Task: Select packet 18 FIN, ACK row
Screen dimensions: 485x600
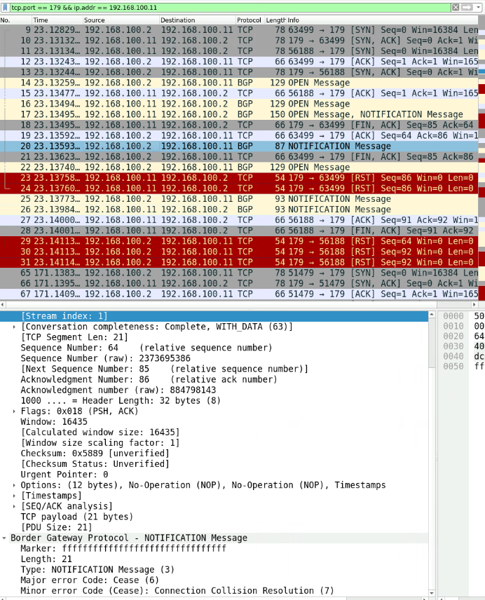Action: click(239, 125)
